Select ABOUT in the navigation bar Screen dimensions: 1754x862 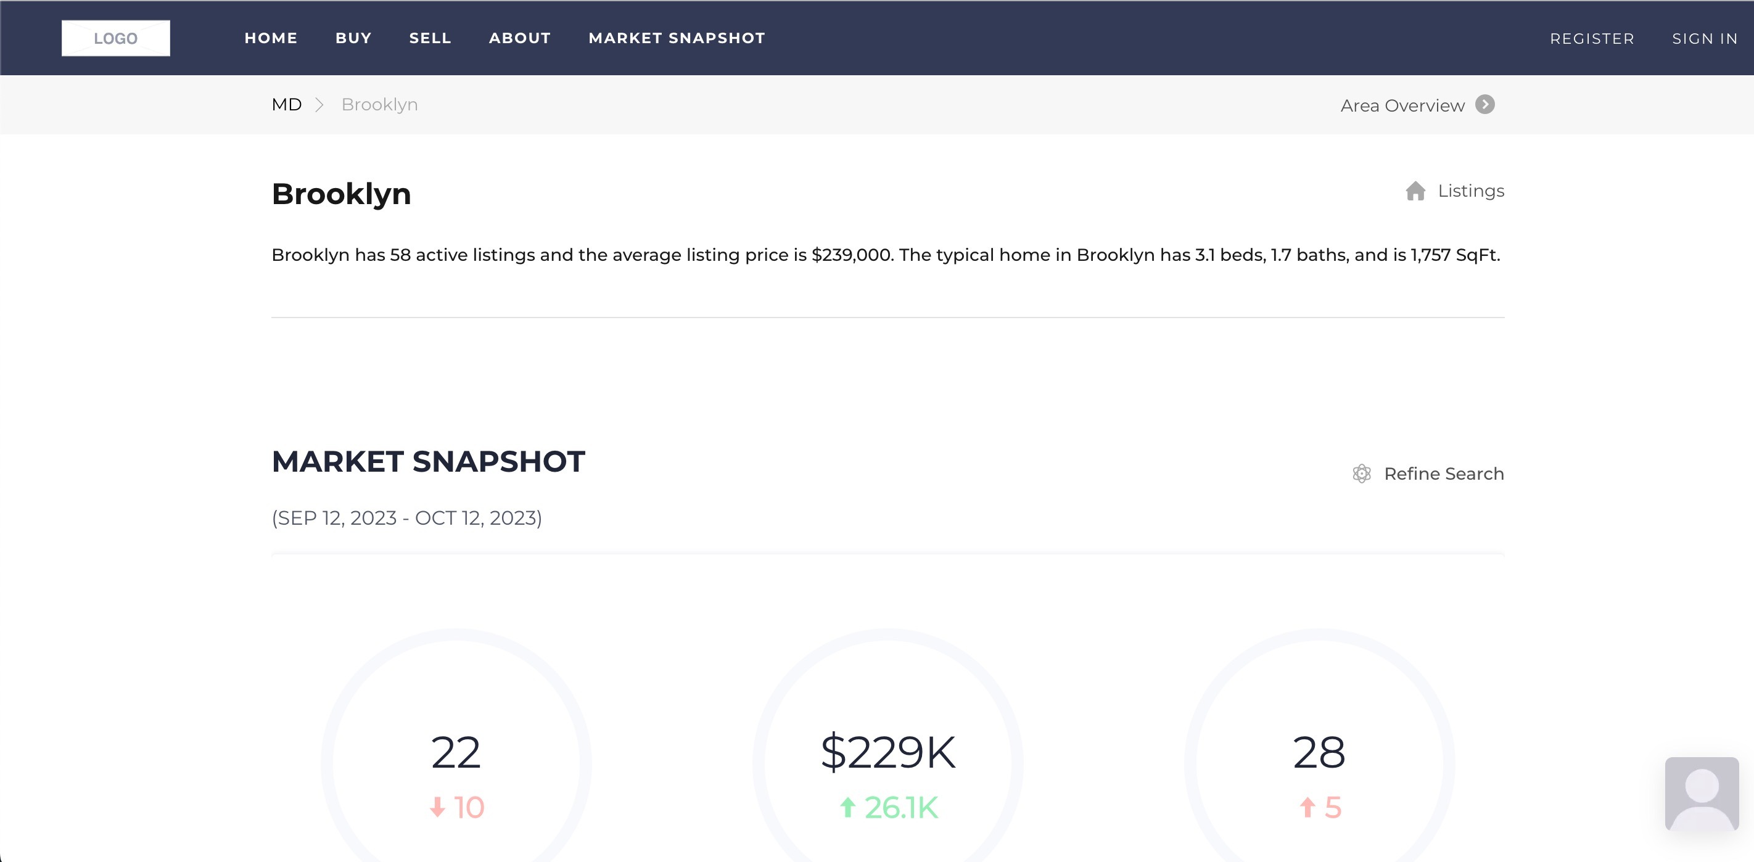tap(519, 38)
